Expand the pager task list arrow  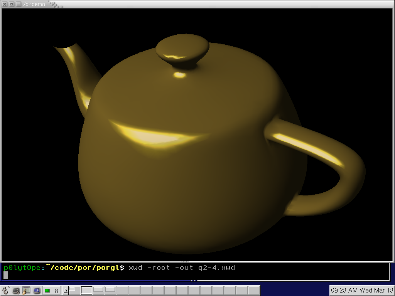65,291
